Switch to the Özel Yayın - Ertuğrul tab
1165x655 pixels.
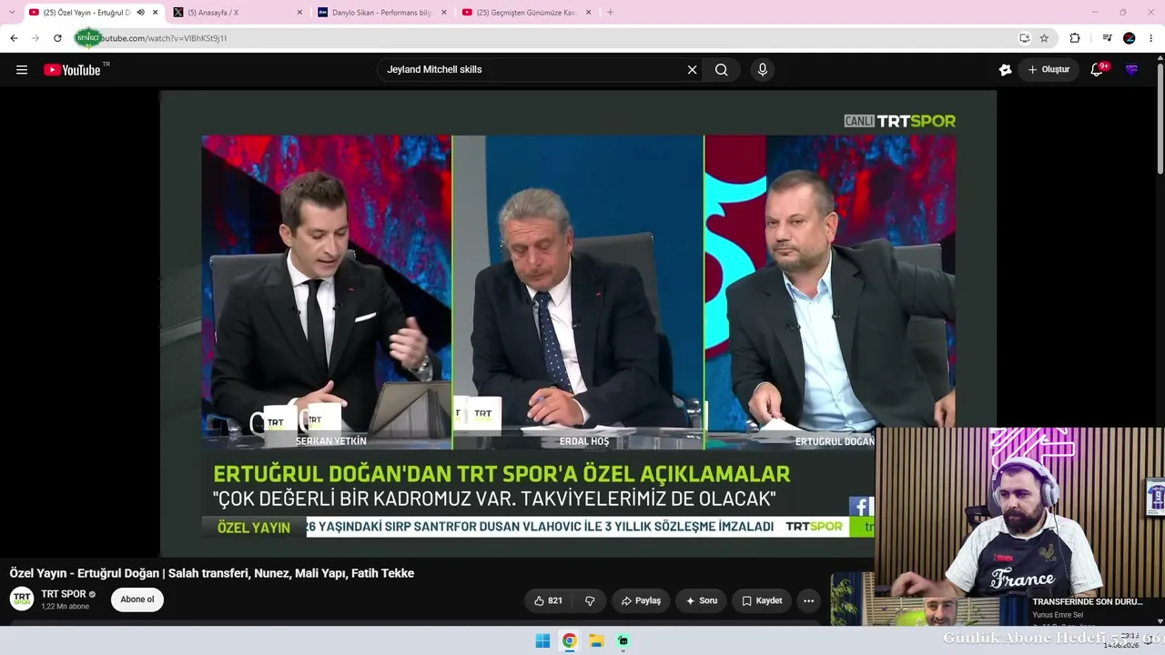coord(86,13)
